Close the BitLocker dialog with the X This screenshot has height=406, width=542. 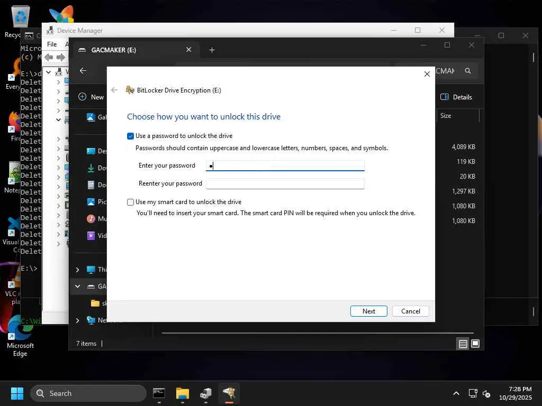click(x=427, y=74)
